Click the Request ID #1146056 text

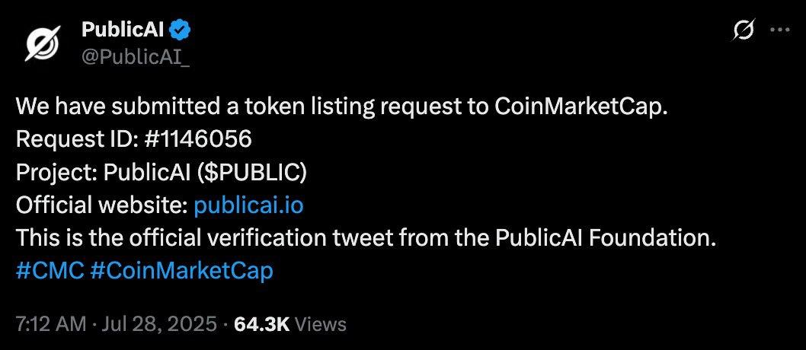point(133,139)
